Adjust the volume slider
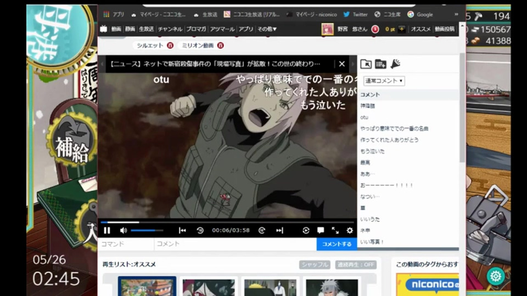This screenshot has height=296, width=527. click(x=147, y=230)
